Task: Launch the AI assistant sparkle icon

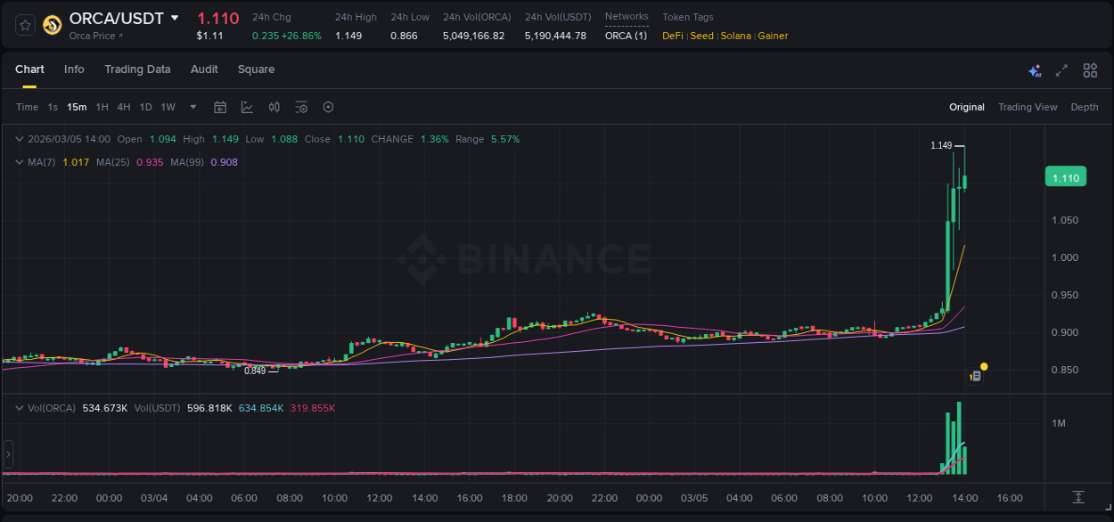Action: pos(1035,69)
